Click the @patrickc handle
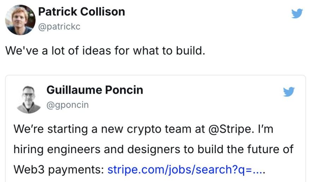 (59, 26)
